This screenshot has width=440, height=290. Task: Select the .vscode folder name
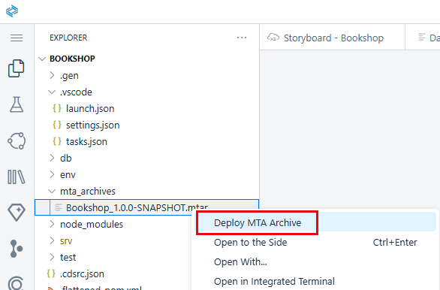[x=76, y=92]
